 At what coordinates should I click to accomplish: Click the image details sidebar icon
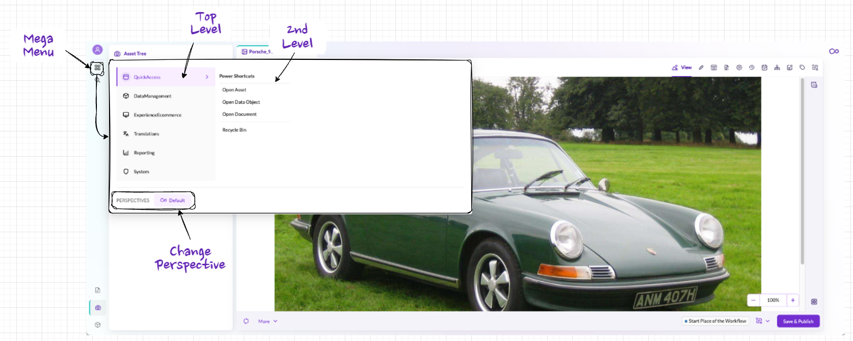click(x=814, y=85)
